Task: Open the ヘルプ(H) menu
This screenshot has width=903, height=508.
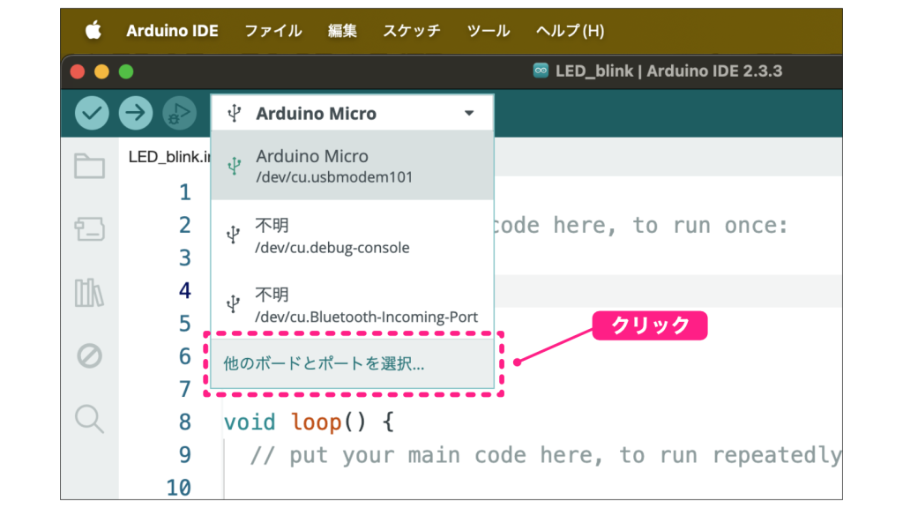Action: coord(571,31)
